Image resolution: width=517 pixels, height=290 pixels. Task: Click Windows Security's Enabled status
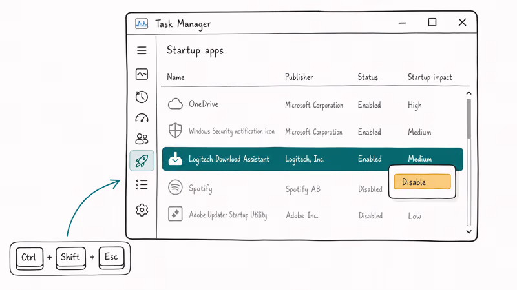(x=369, y=132)
